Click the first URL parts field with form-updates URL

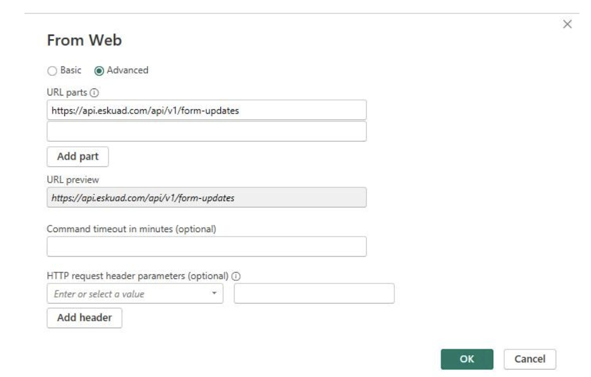pyautogui.click(x=207, y=110)
